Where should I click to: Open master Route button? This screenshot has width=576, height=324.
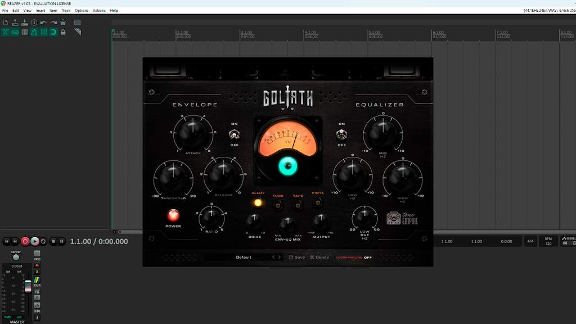(37, 280)
